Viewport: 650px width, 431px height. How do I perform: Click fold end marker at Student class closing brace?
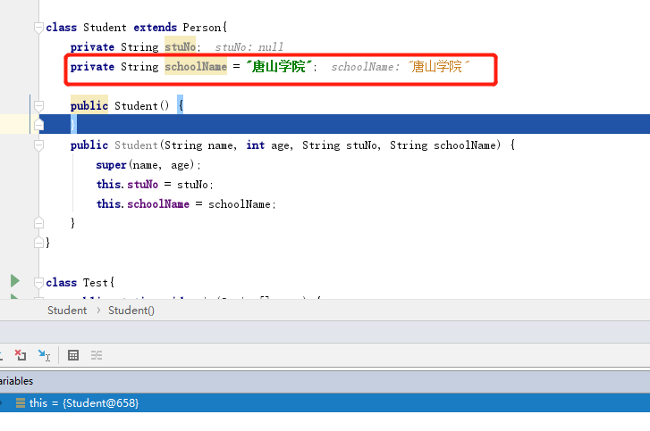tap(38, 242)
